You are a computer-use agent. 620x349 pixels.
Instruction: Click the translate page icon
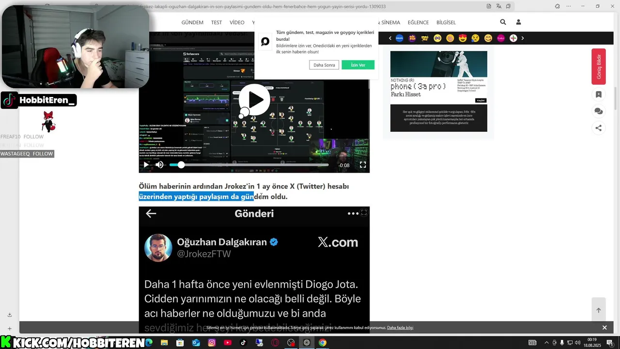499,6
